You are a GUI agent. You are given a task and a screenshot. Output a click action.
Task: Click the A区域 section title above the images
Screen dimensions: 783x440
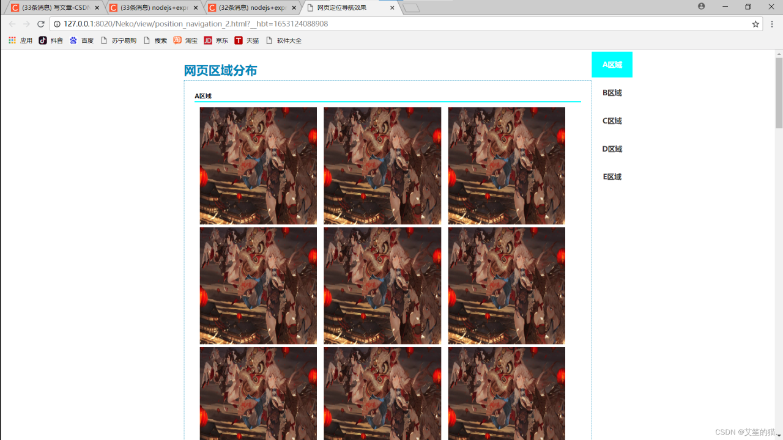pyautogui.click(x=203, y=96)
